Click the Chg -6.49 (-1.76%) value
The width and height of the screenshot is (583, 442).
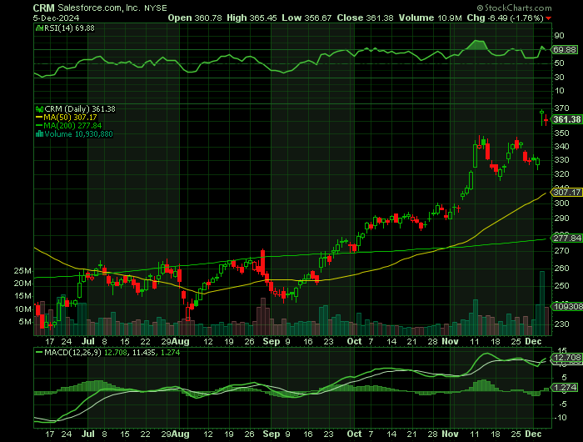coord(505,18)
